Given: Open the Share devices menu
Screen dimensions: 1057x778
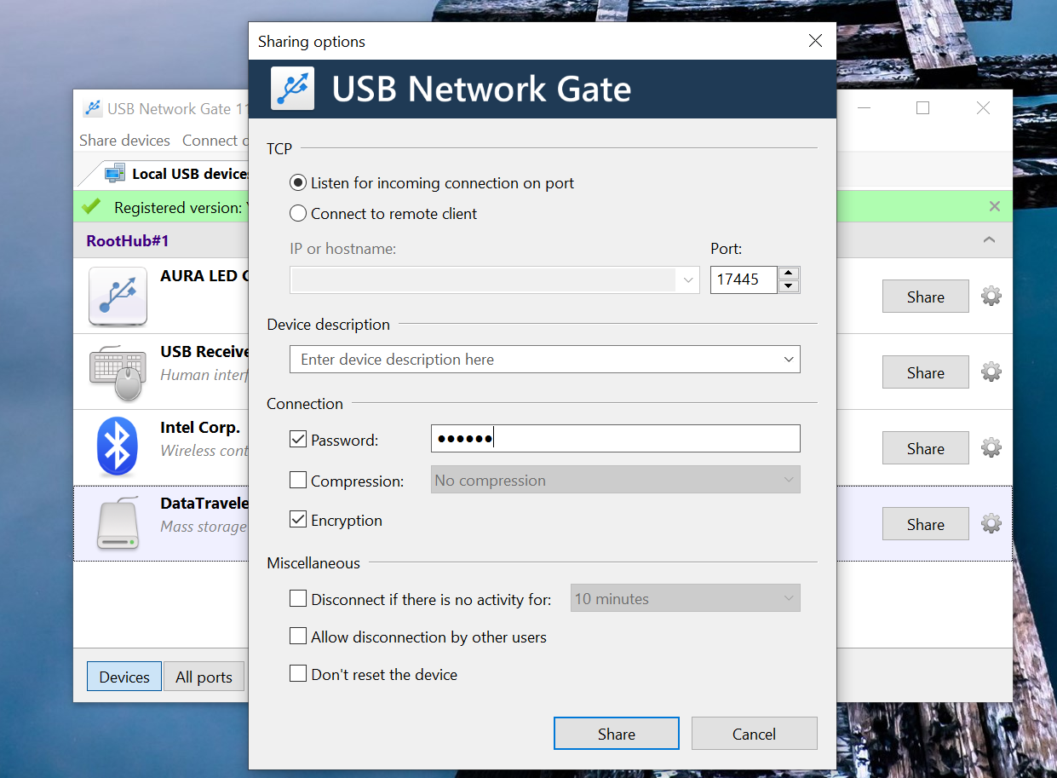Looking at the screenshot, I should click(124, 141).
